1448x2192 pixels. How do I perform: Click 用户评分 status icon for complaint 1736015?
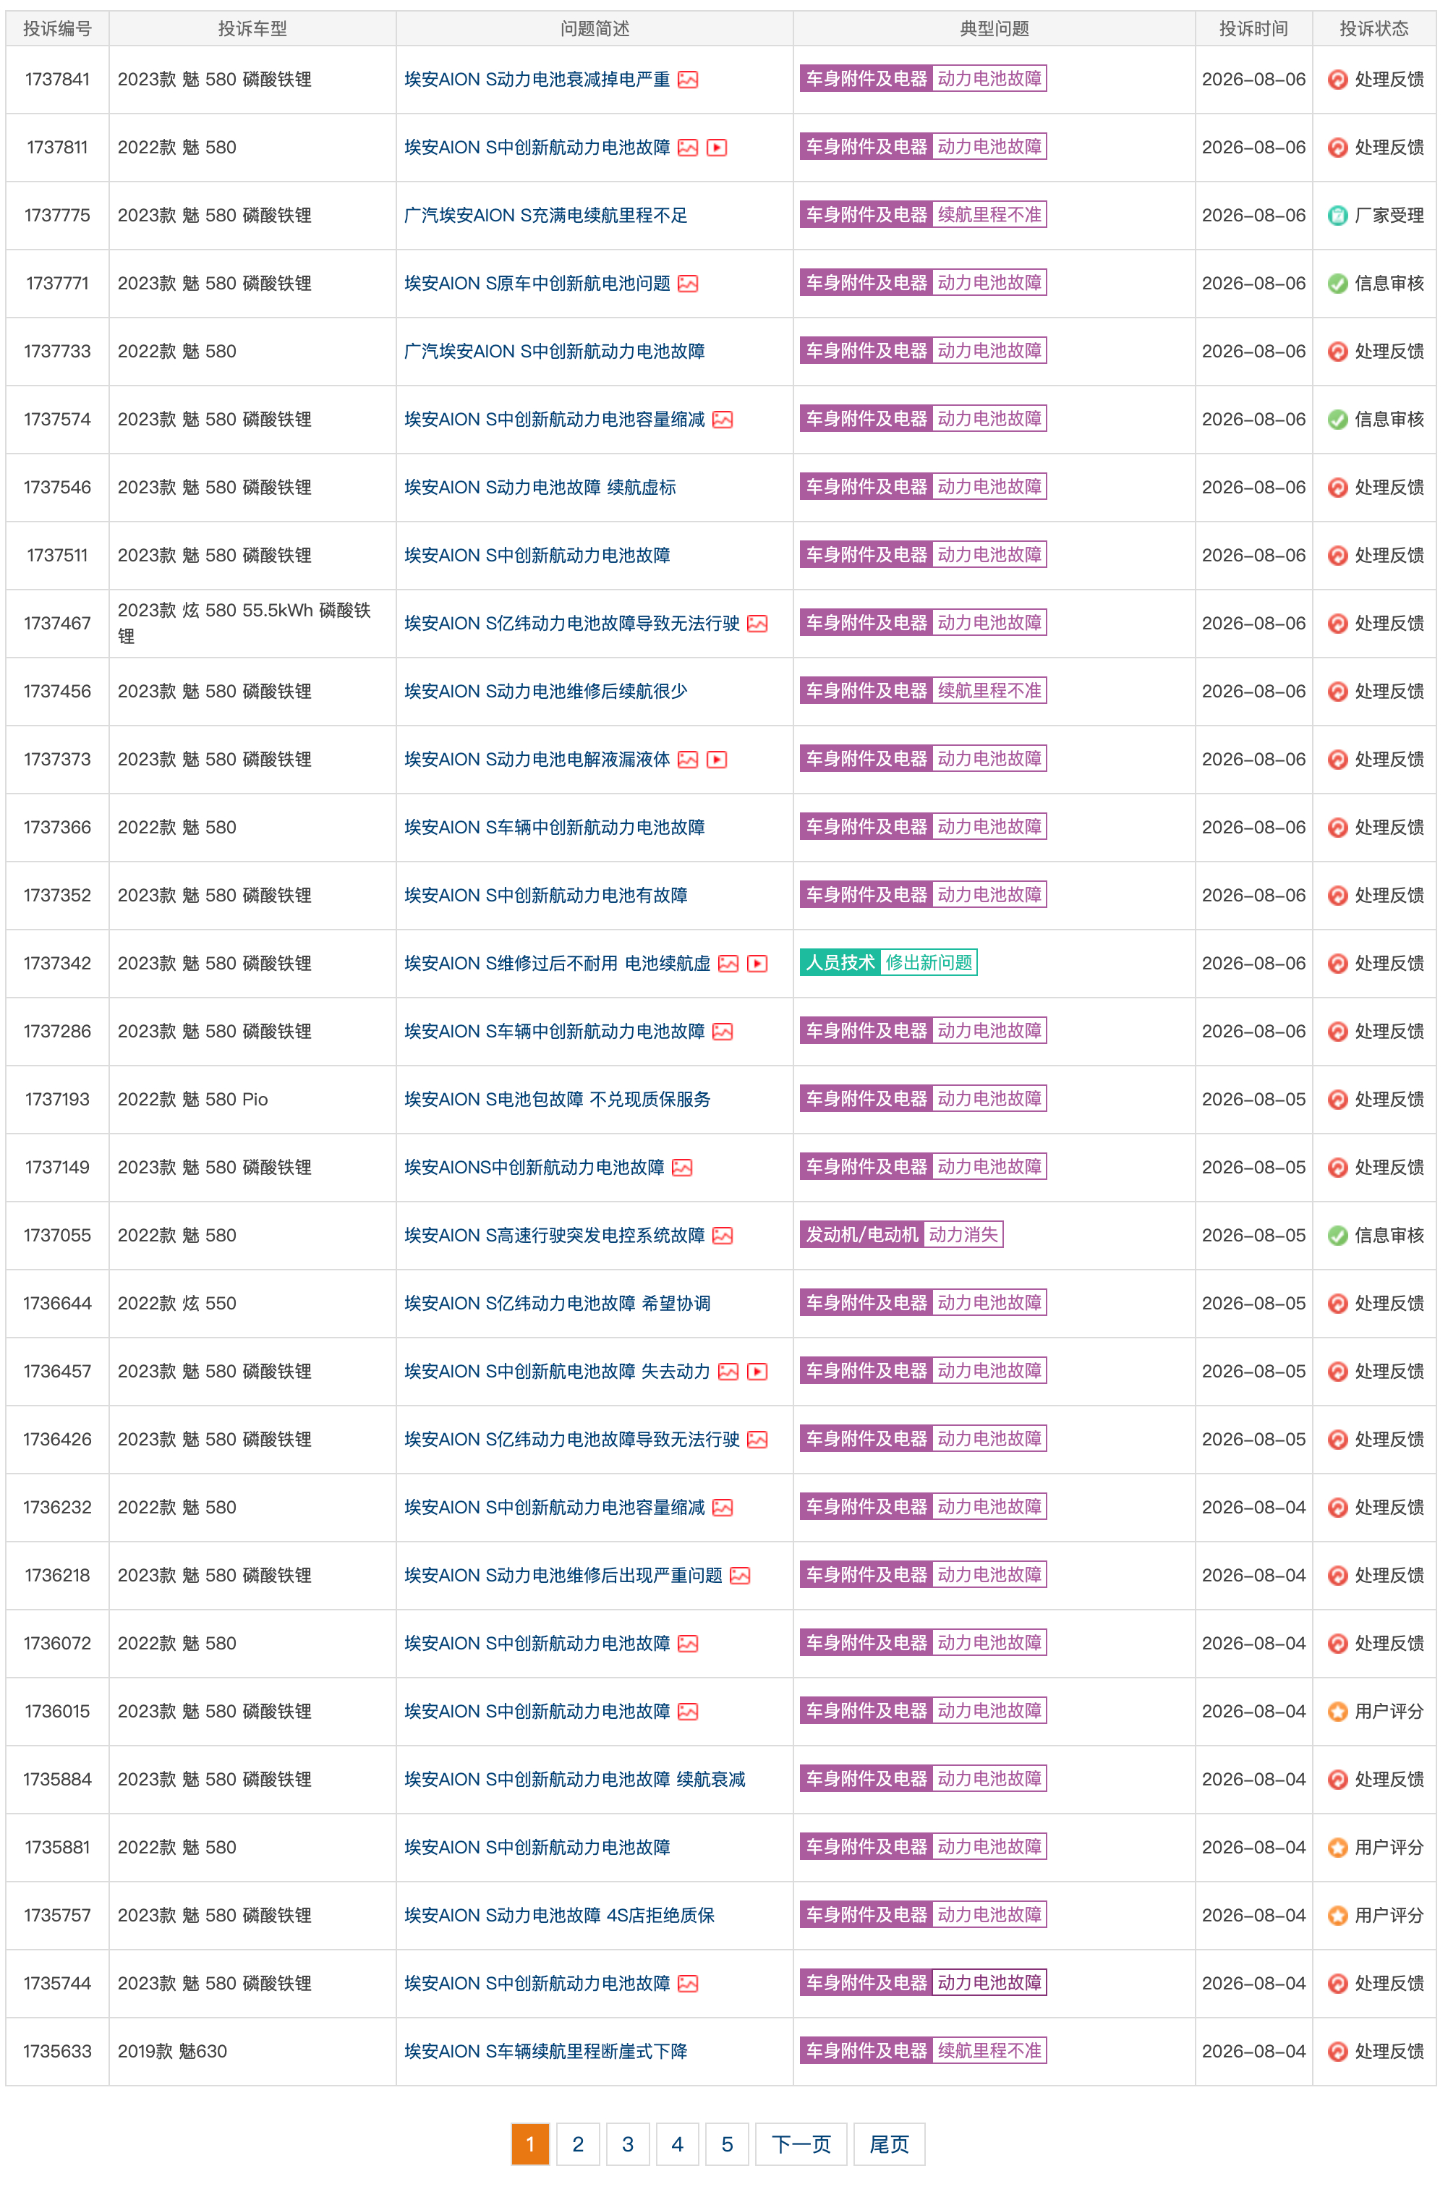[1337, 1712]
